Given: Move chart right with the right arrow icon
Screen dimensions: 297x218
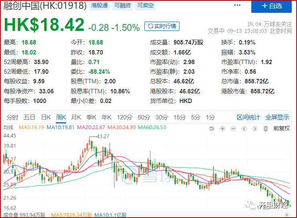Looking at the screenshot, I should (x=255, y=129).
